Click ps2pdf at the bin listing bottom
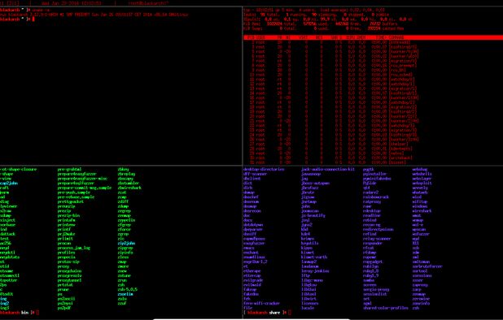 pos(64,308)
